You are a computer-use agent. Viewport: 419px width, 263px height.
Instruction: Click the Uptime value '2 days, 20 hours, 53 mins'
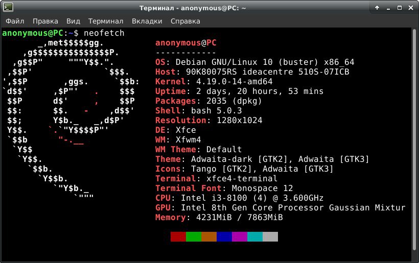(x=260, y=91)
